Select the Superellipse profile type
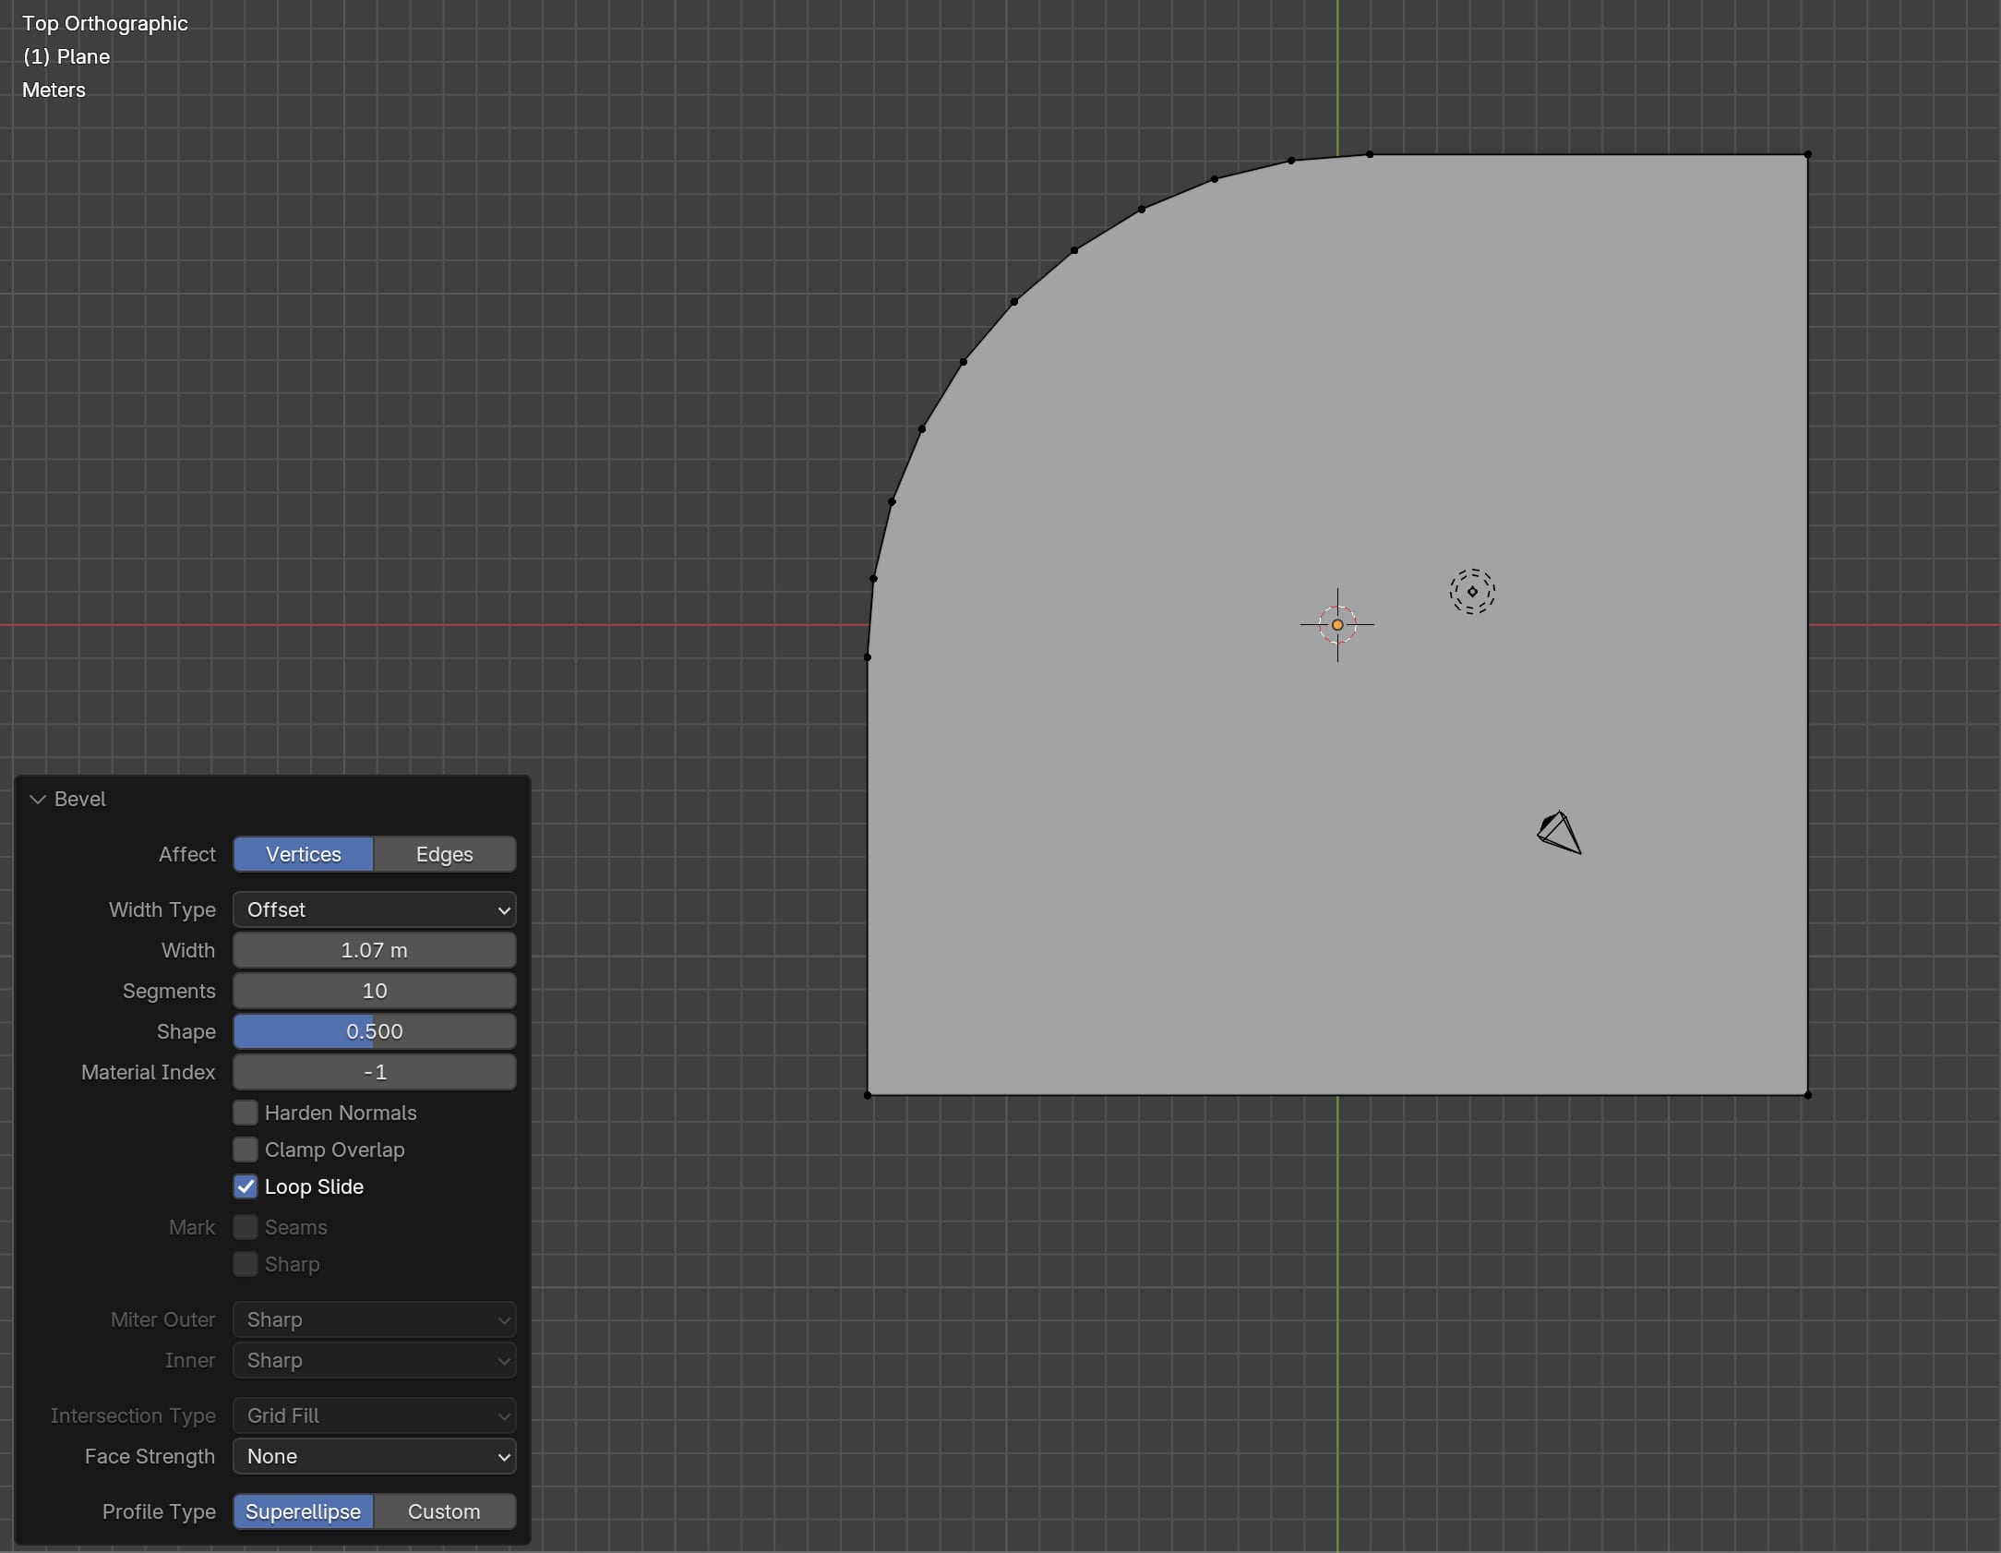This screenshot has height=1553, width=2001. point(304,1511)
